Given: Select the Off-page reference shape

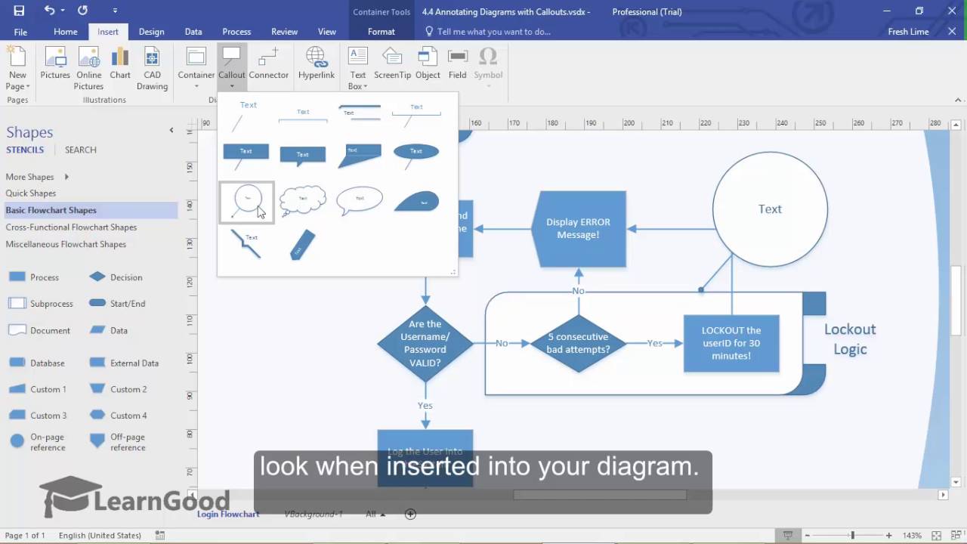Looking at the screenshot, I should 119,442.
